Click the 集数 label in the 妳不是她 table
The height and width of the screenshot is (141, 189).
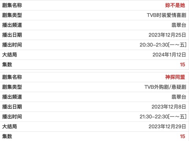[7, 65]
